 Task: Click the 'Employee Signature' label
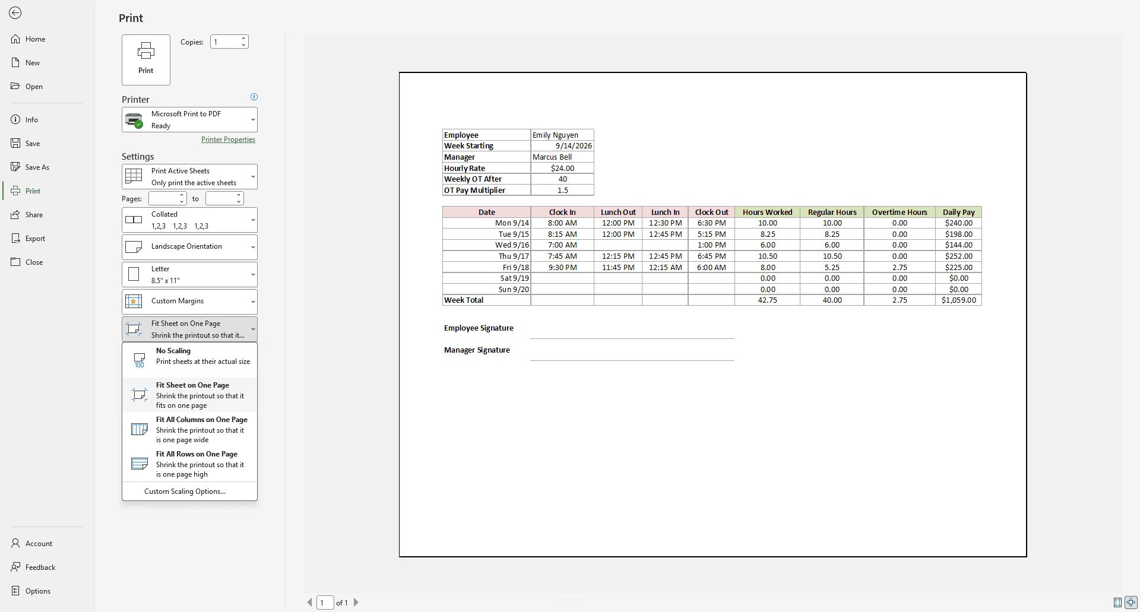[x=479, y=328]
